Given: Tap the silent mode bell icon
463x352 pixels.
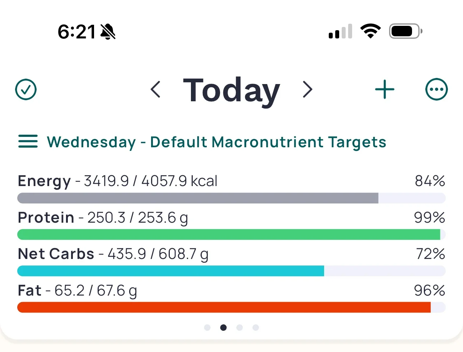Looking at the screenshot, I should tap(108, 32).
